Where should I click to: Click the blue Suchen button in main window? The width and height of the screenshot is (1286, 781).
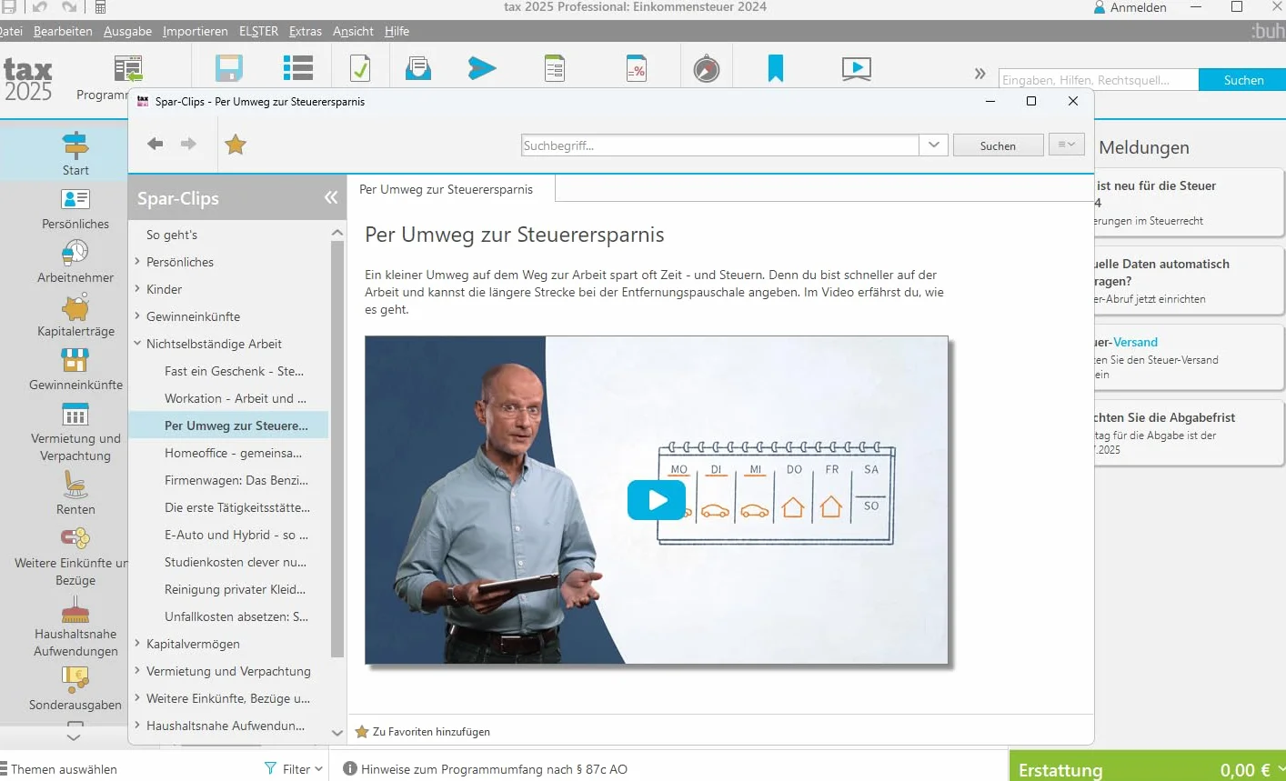[x=1243, y=80]
